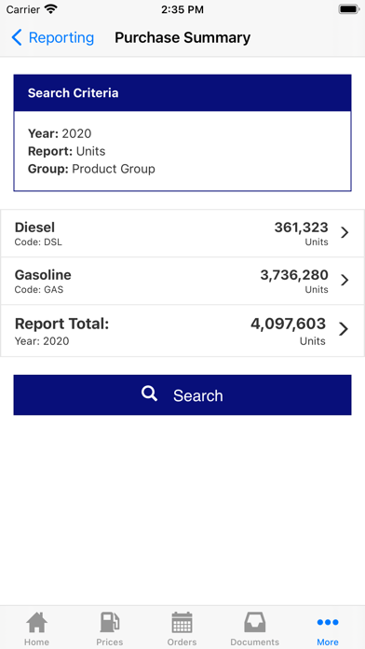Image resolution: width=365 pixels, height=649 pixels.
Task: Tap the blue back chevron icon
Action: click(17, 37)
